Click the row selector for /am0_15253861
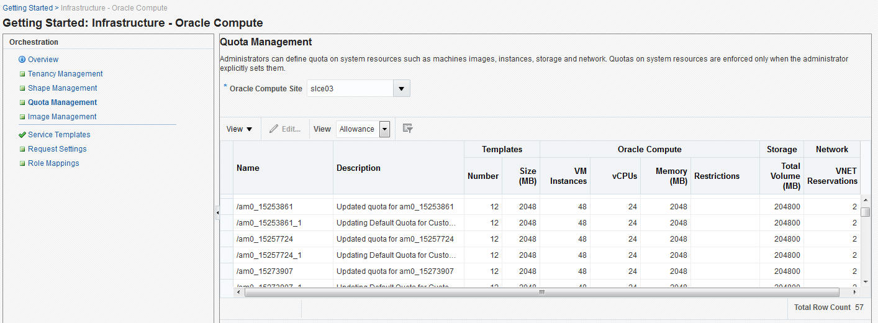The height and width of the screenshot is (323, 878). [x=227, y=207]
